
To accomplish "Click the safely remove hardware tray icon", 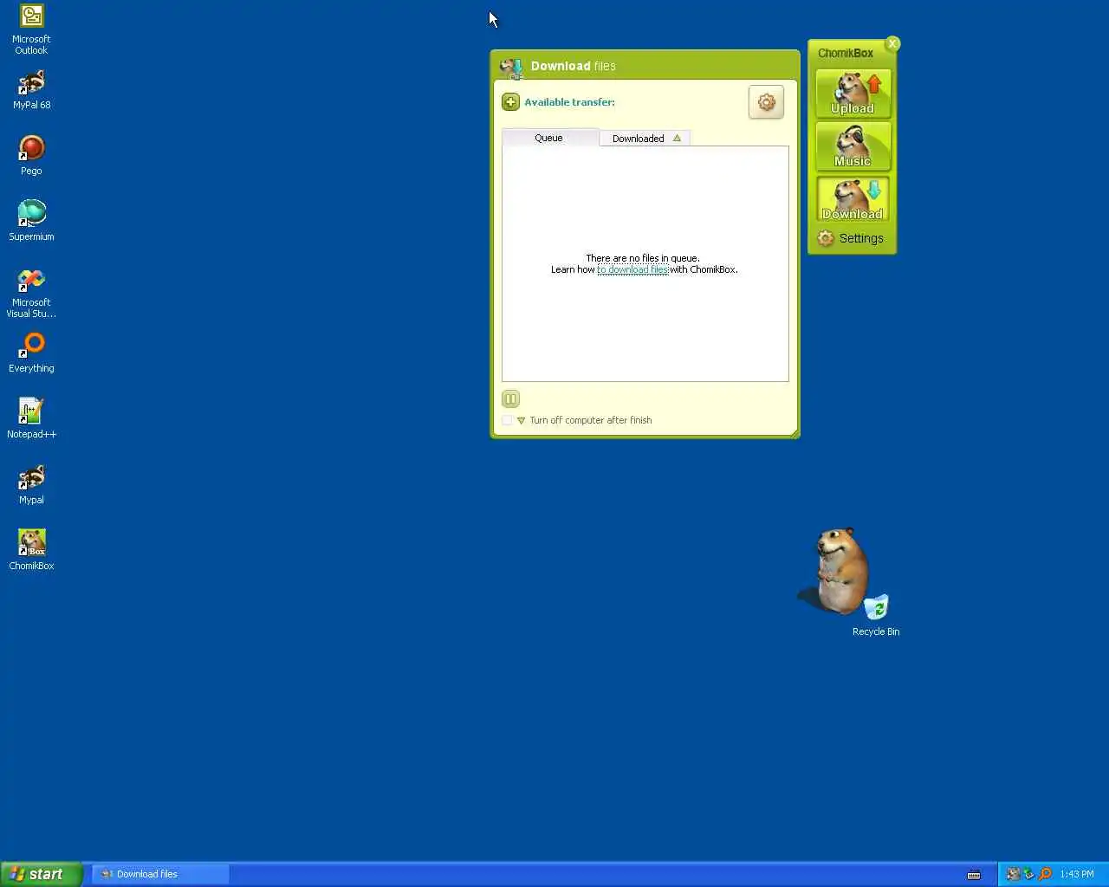I will click(1028, 874).
